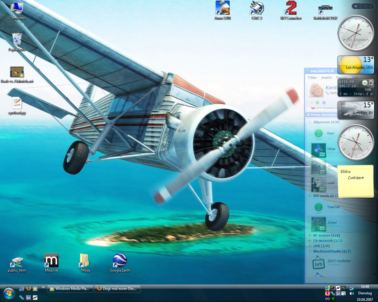Open the Trillian menu
The height and width of the screenshot is (302, 378).
[x=312, y=78]
